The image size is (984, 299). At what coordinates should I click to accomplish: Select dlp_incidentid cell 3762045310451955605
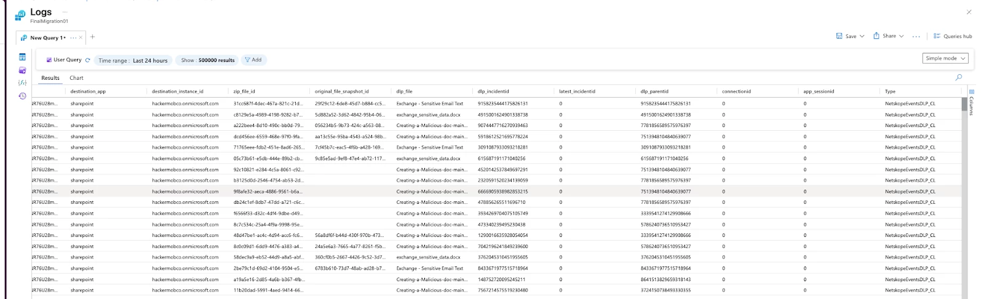point(502,257)
